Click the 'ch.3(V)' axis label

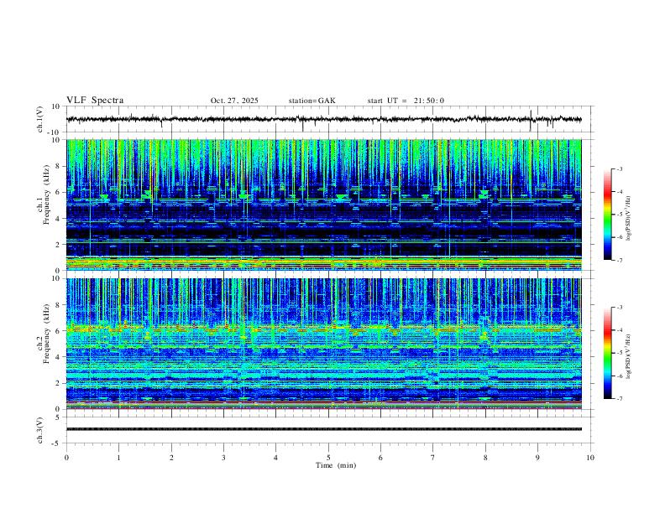[40, 430]
